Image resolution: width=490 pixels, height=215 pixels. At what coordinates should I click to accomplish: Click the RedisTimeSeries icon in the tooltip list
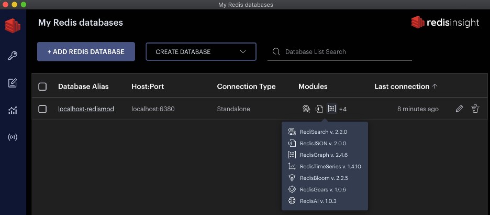[x=292, y=166]
